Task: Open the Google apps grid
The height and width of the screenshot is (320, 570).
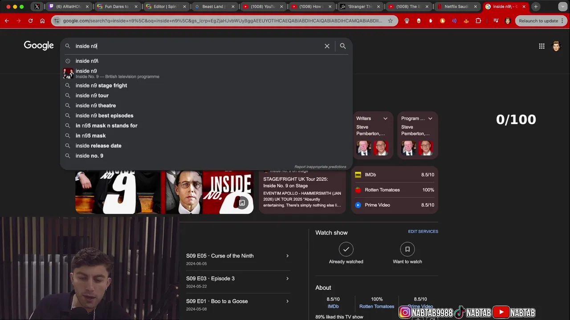Action: coord(541,46)
